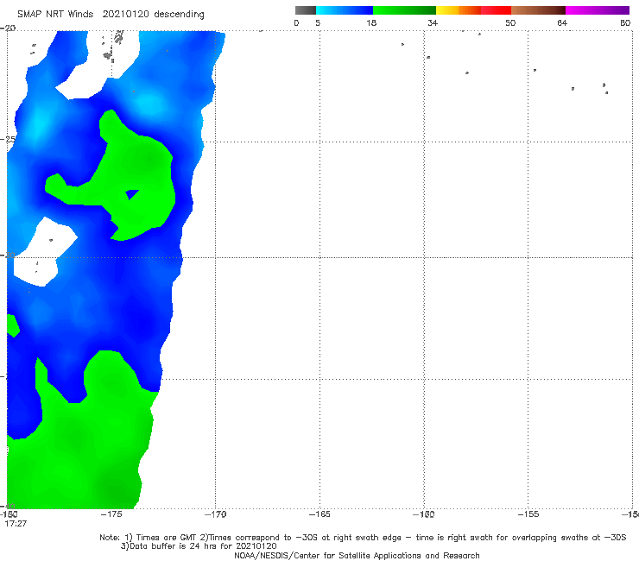639x561 pixels.
Task: Click the rightmost colorbar label '80'
Action: coord(625,22)
